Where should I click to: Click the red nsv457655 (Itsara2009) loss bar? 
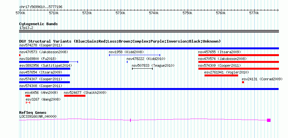point(238,55)
